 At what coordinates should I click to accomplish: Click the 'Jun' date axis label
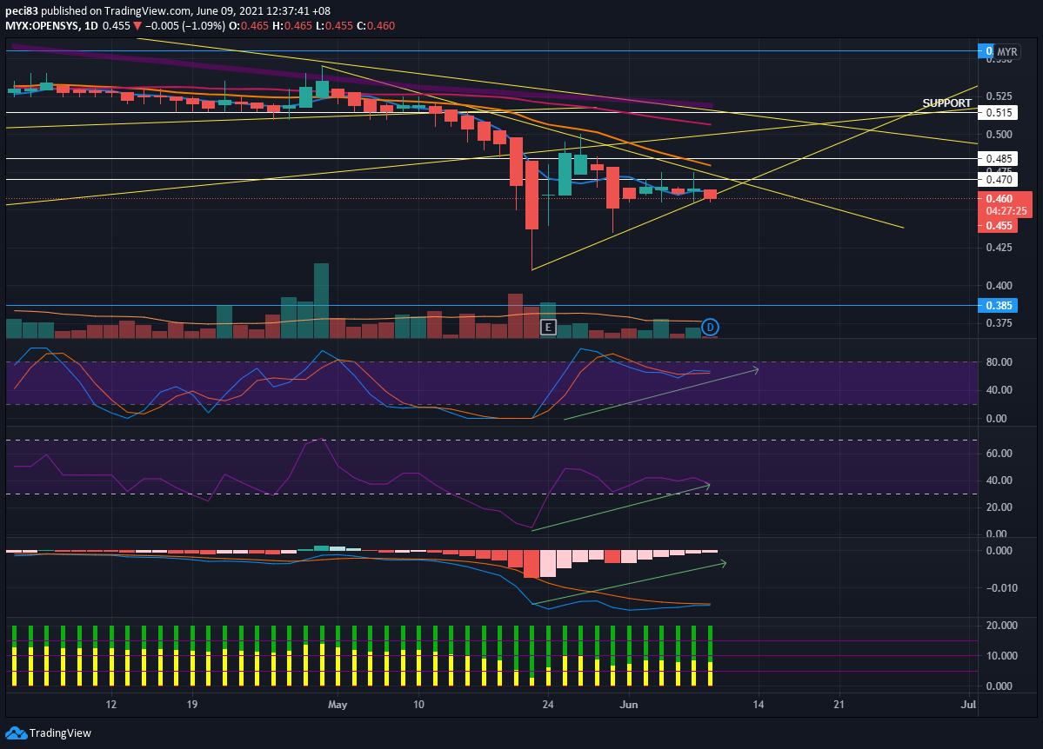point(629,705)
